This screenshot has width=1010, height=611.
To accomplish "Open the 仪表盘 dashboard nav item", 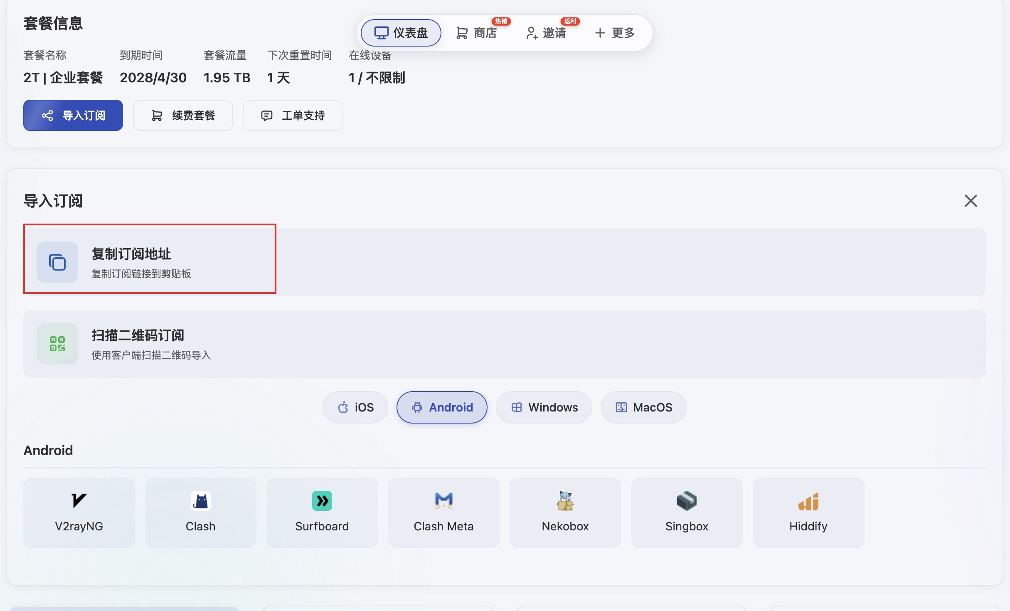I will click(x=401, y=33).
